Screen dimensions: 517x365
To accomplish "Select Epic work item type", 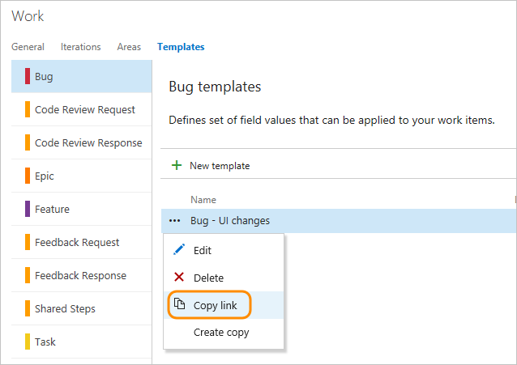I will pyautogui.click(x=45, y=176).
